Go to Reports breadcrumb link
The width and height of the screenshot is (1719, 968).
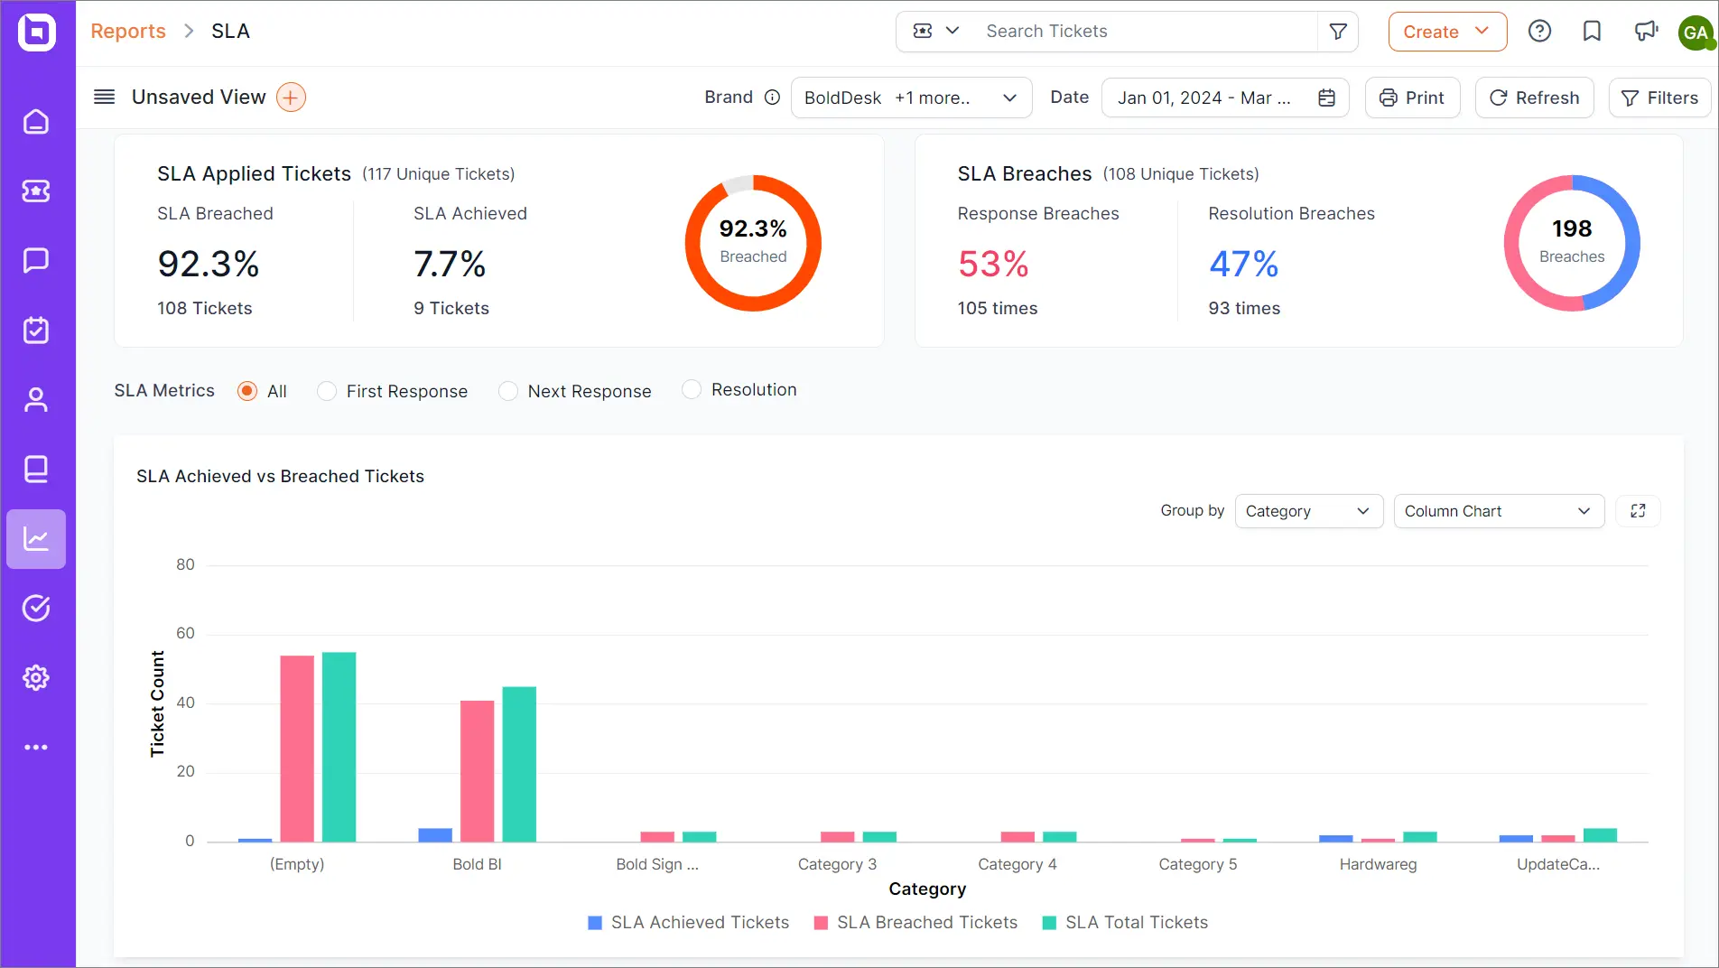coord(128,31)
